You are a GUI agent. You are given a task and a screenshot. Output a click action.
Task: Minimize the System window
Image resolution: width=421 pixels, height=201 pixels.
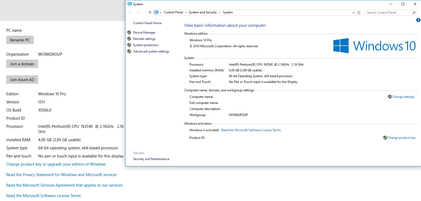coord(391,4)
